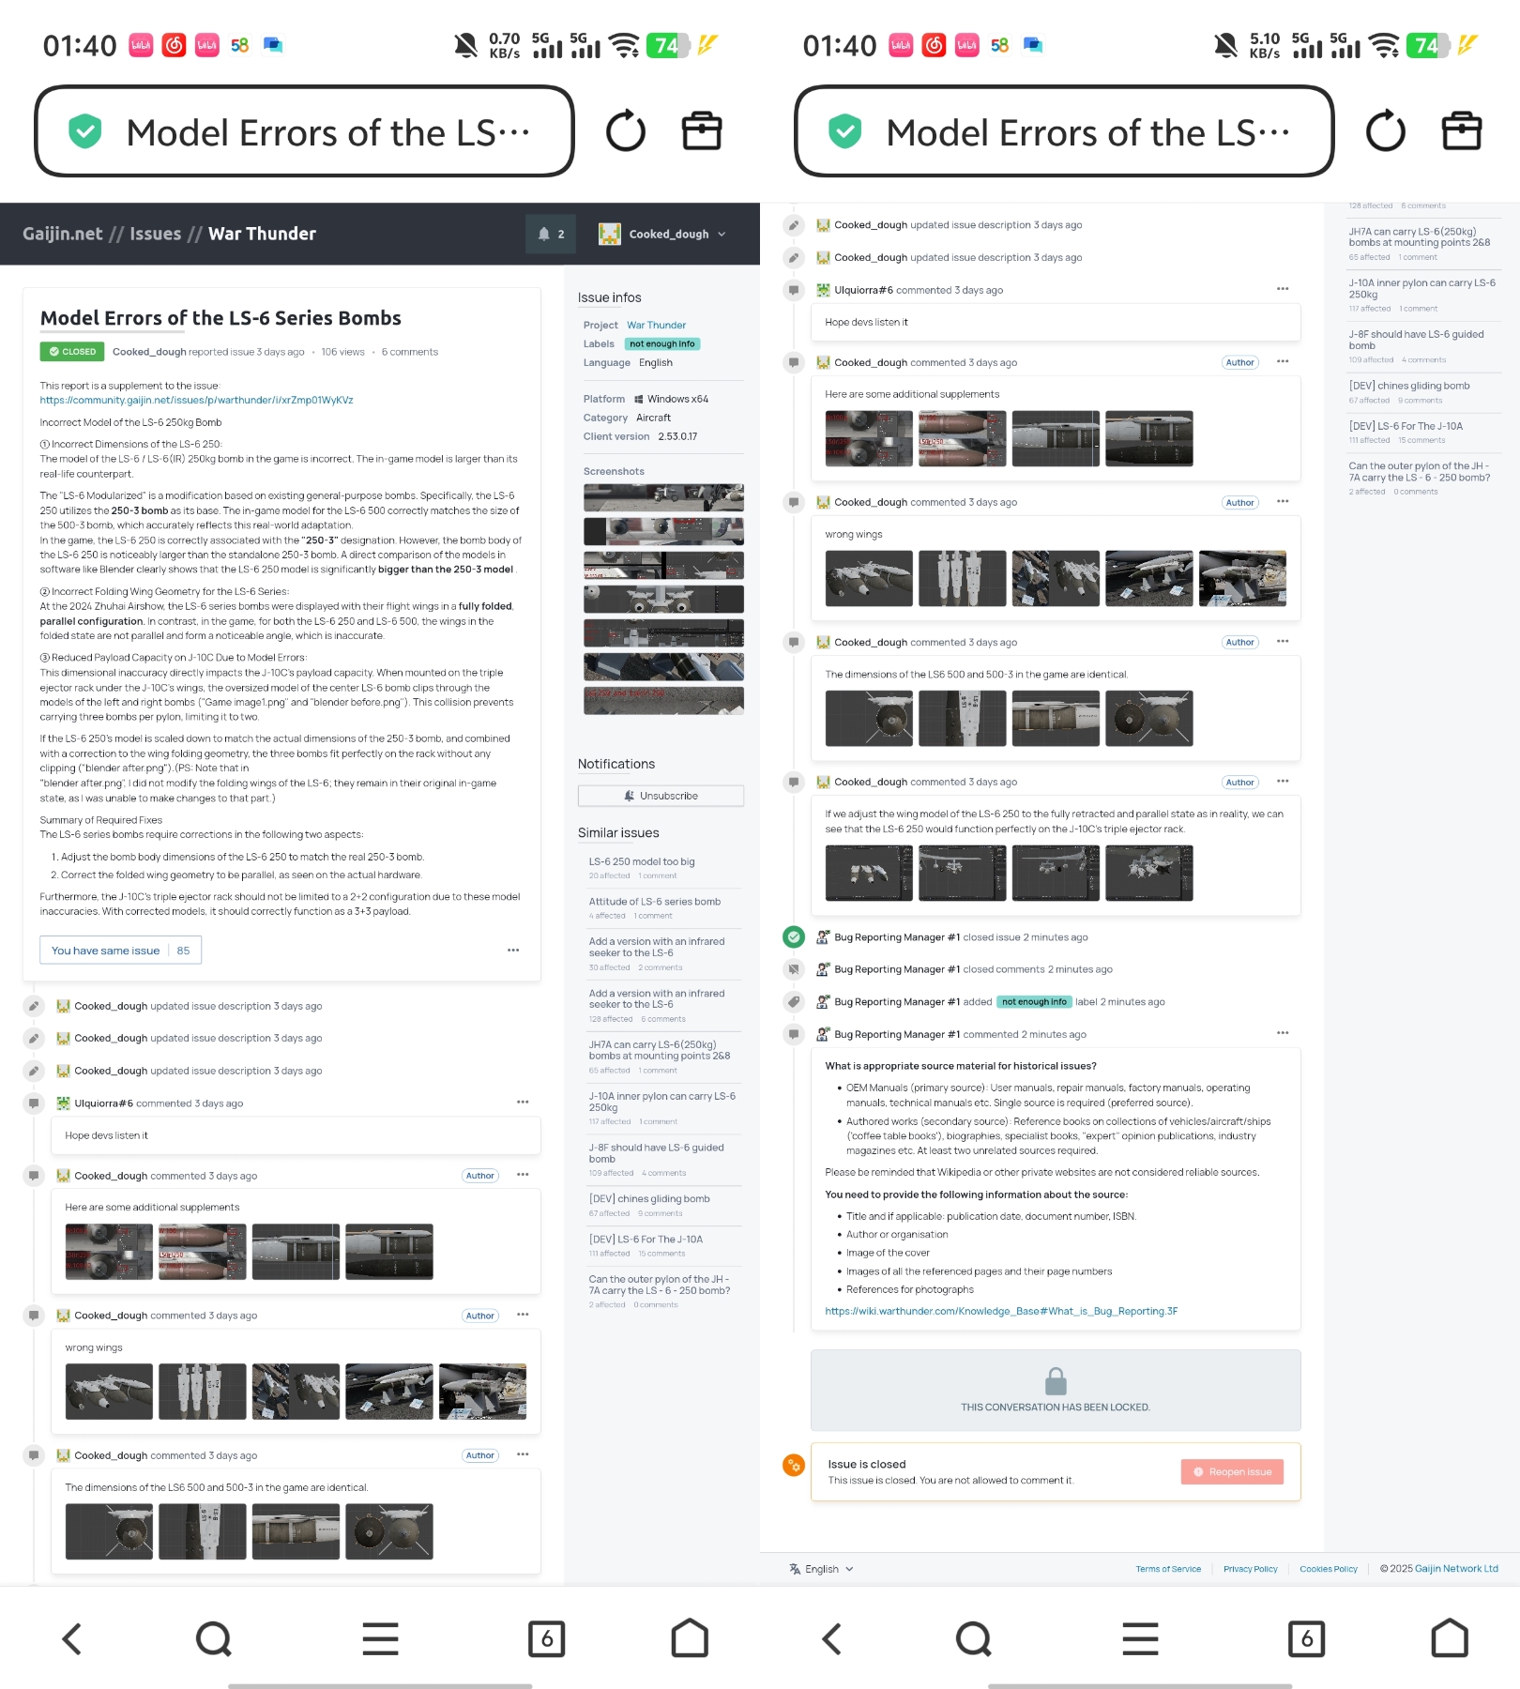Navigate to Issues in the breadcrumb
The width and height of the screenshot is (1520, 1689).
(x=155, y=235)
